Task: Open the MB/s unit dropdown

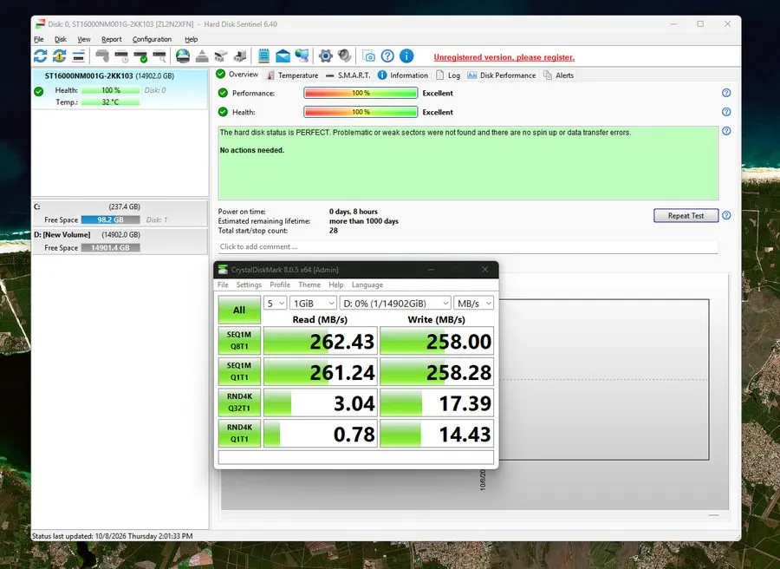Action: pos(473,304)
